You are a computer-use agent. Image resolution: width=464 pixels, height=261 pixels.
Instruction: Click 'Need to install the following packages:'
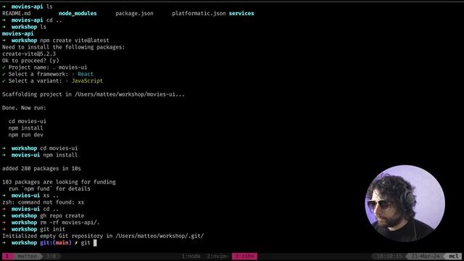pyautogui.click(x=63, y=47)
